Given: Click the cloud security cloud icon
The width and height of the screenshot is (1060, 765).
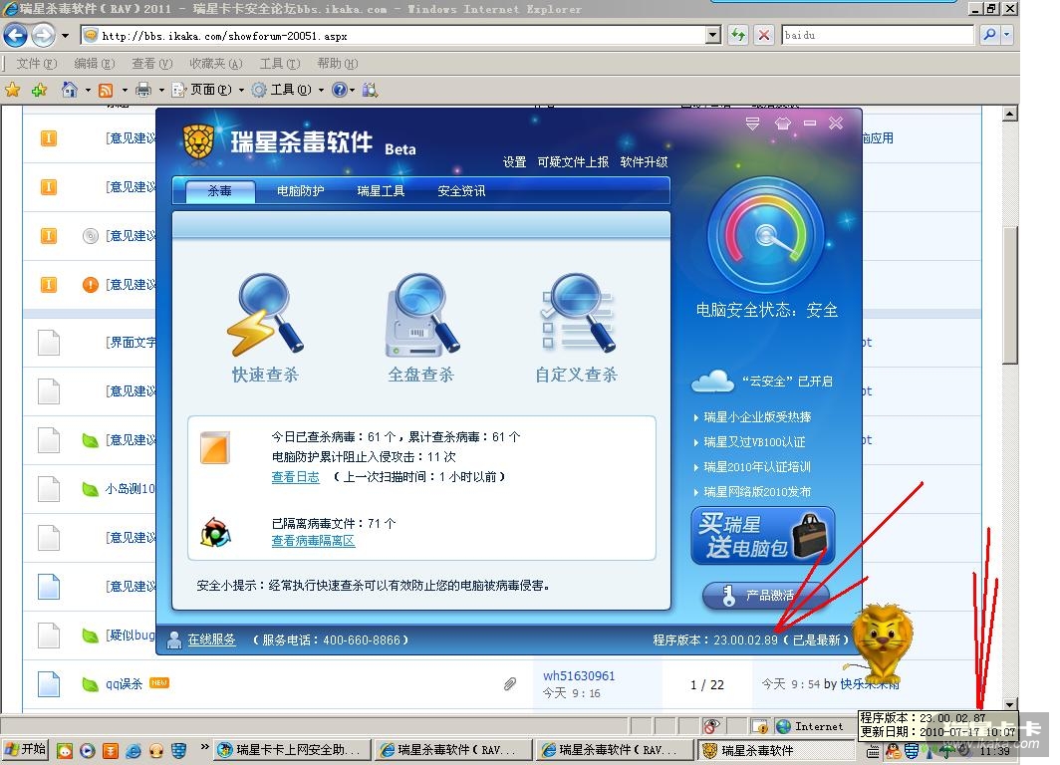Looking at the screenshot, I should click(712, 382).
